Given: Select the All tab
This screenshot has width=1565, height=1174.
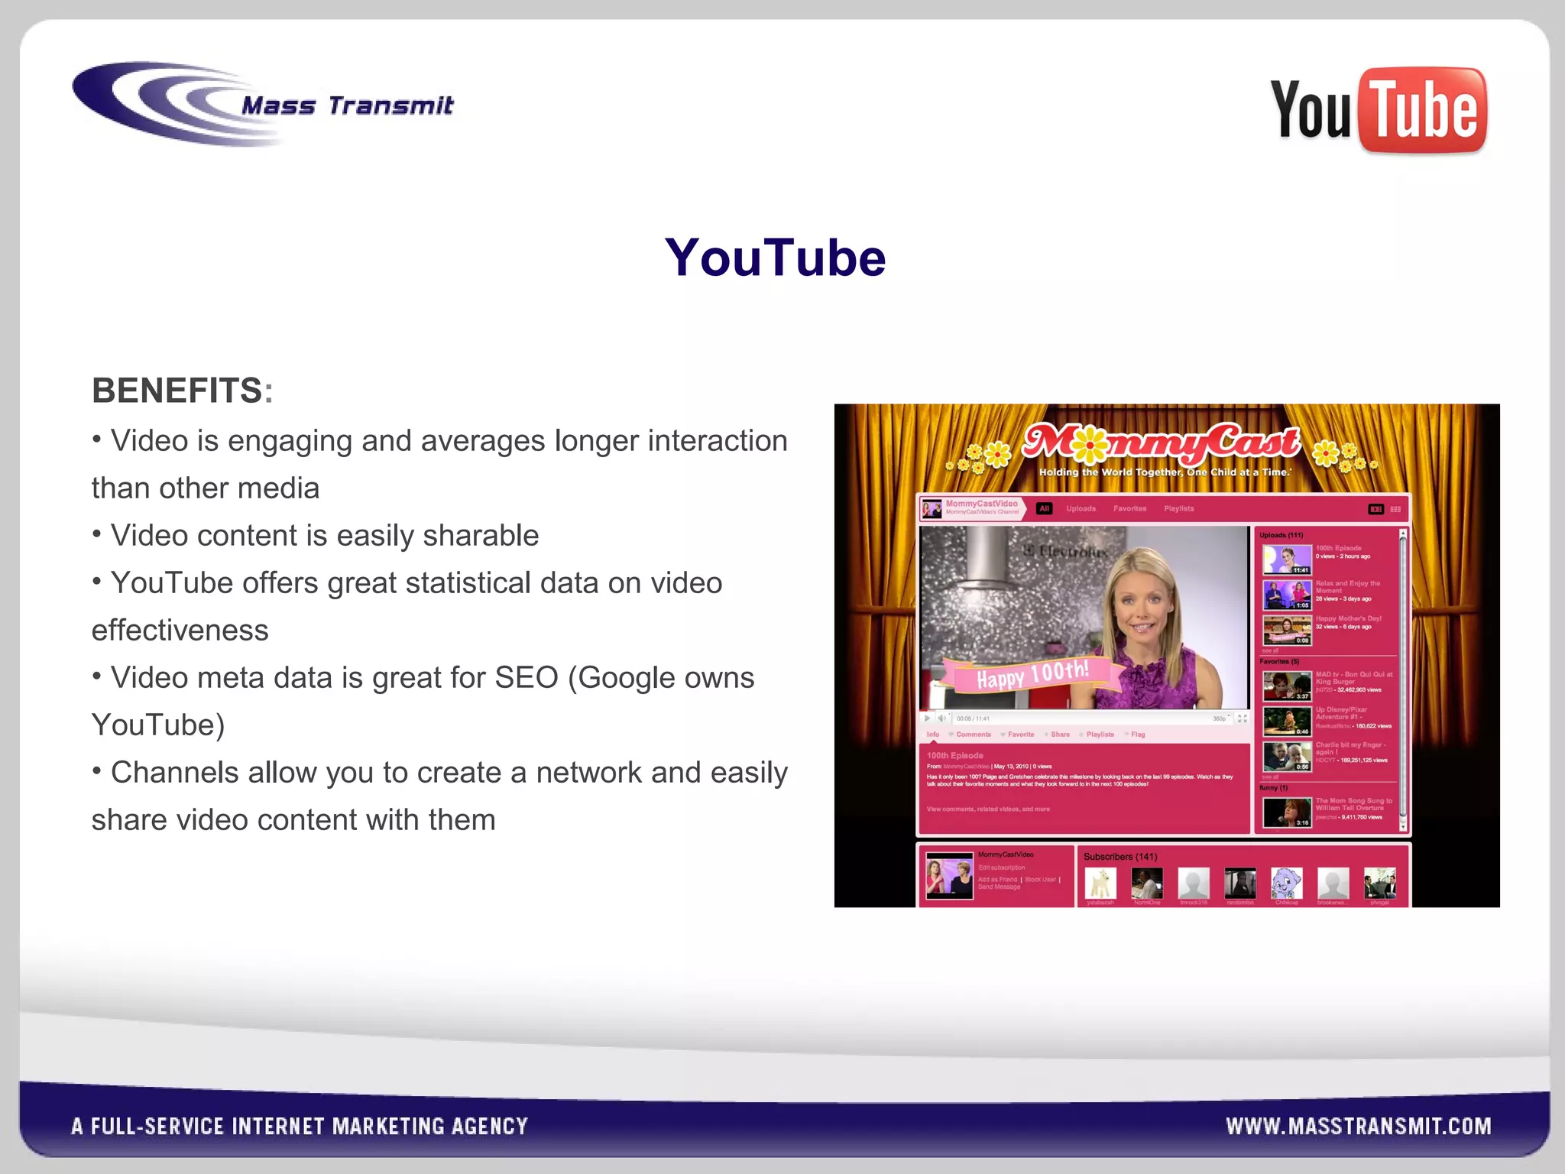Looking at the screenshot, I should [x=1045, y=508].
